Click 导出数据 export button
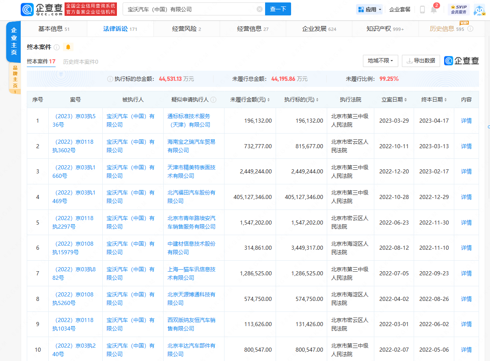 pos(421,61)
